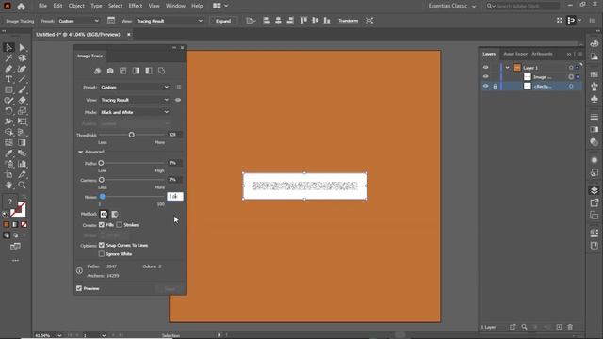Switch to the Artboards tab

pos(542,54)
